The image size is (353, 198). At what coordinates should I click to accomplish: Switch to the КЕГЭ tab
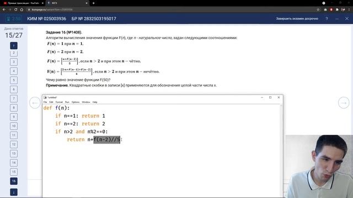[x=67, y=3]
